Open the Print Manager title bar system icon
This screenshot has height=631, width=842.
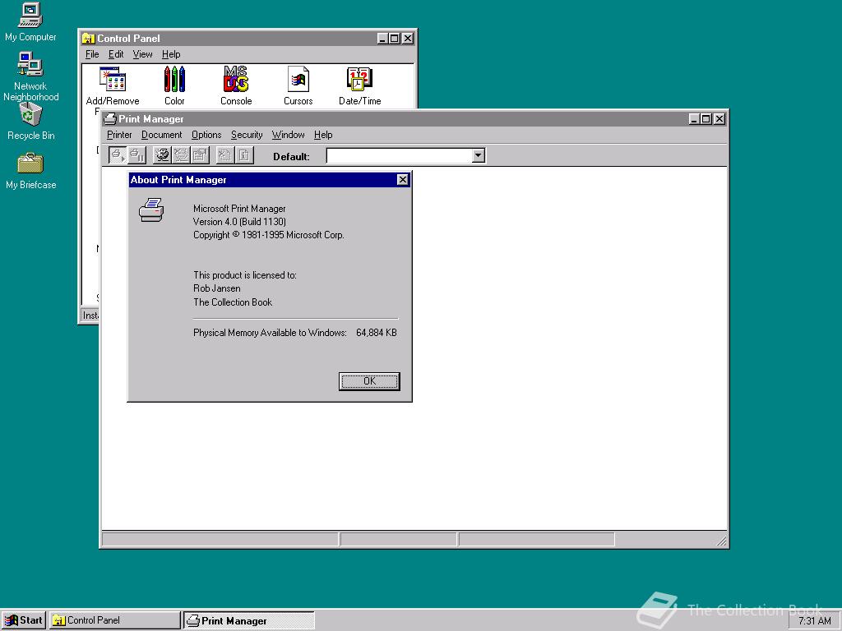(x=110, y=118)
